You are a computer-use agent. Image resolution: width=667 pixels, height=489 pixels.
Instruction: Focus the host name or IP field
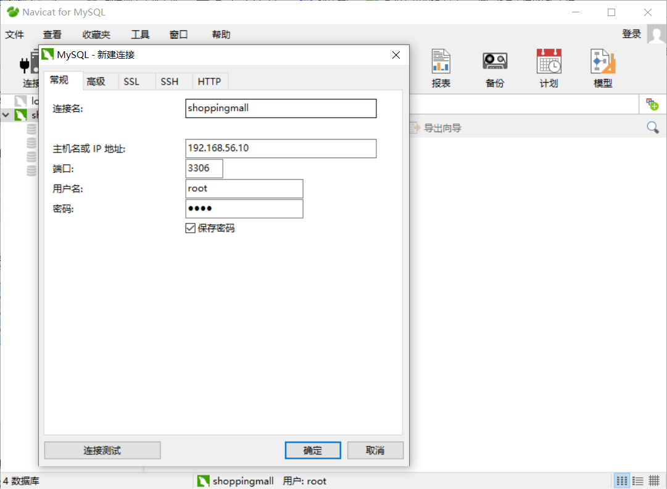coord(281,149)
